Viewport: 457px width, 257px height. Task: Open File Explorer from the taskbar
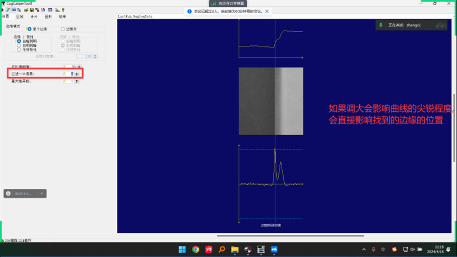pos(235,250)
